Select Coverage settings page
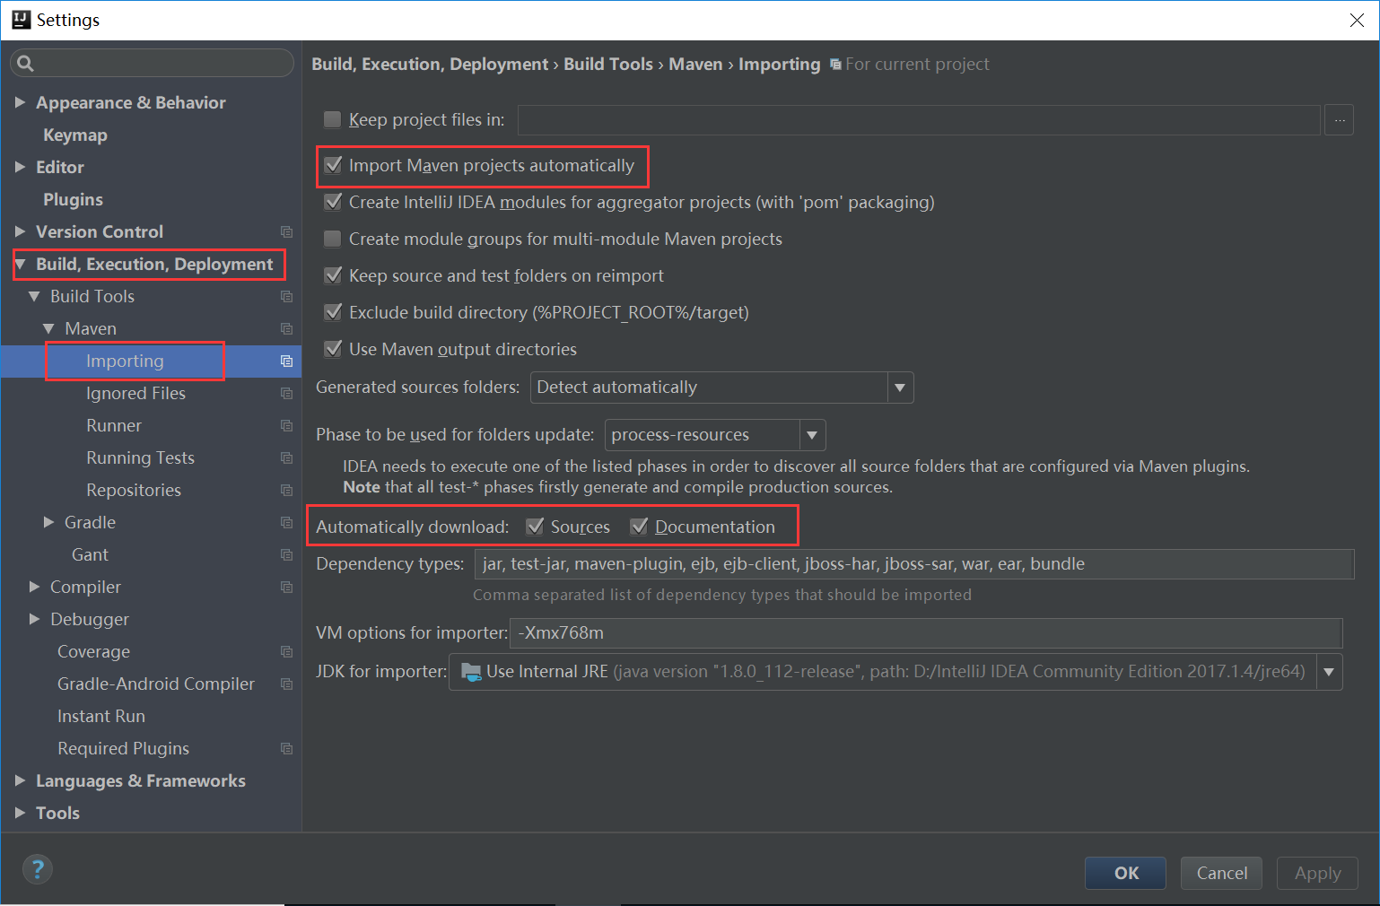The height and width of the screenshot is (906, 1380). pyautogui.click(x=93, y=651)
